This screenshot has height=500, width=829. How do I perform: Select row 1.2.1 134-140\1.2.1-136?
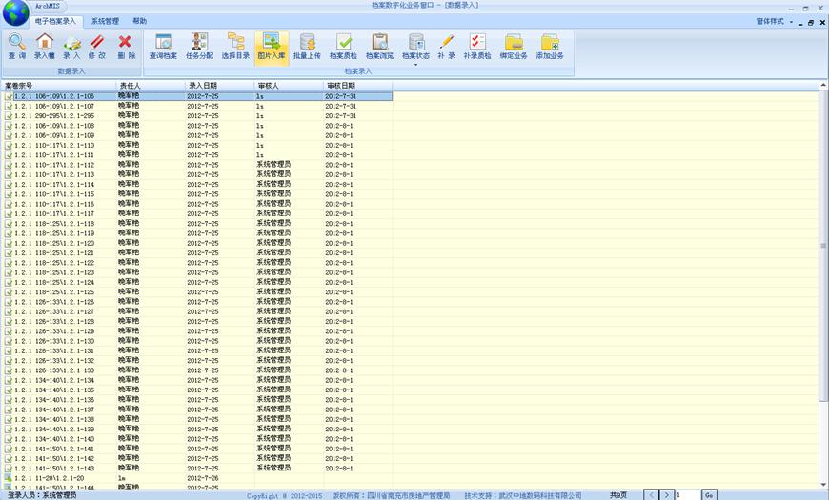pos(198,400)
